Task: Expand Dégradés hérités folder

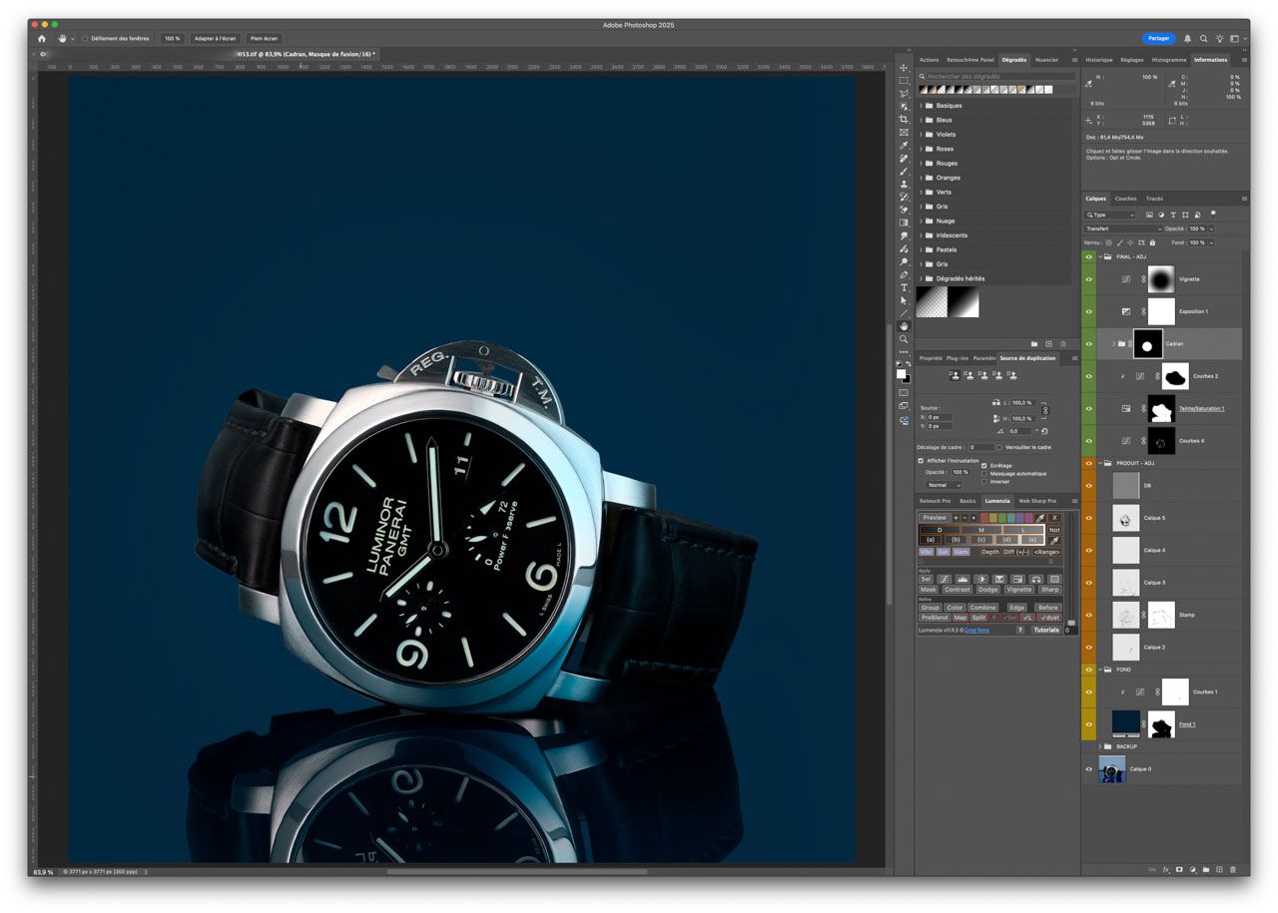Action: (x=921, y=278)
